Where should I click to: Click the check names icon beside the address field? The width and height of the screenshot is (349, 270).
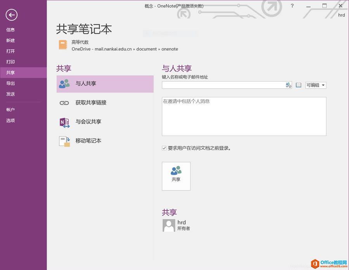click(288, 85)
